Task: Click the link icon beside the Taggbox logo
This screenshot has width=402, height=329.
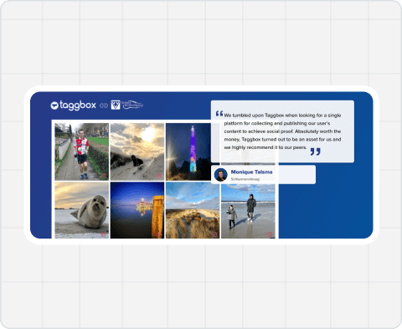Action: 104,105
